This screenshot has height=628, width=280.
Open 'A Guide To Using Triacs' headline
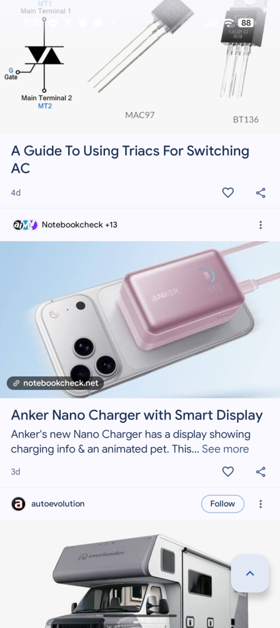[130, 160]
